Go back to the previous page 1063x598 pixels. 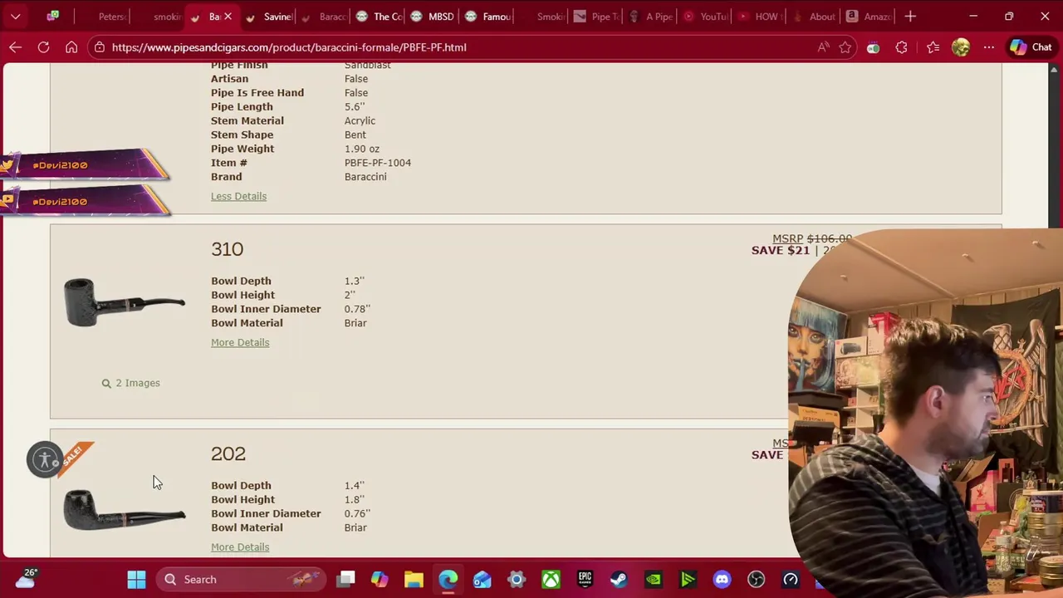tap(15, 47)
